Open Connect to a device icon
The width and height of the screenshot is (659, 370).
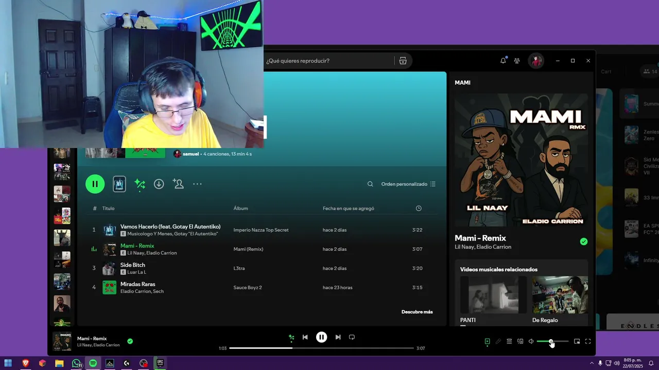520,341
